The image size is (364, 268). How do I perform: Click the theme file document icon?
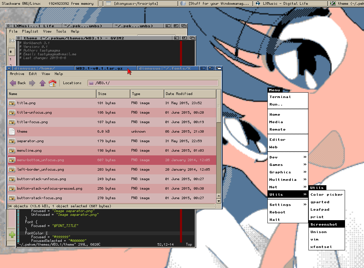[12, 132]
